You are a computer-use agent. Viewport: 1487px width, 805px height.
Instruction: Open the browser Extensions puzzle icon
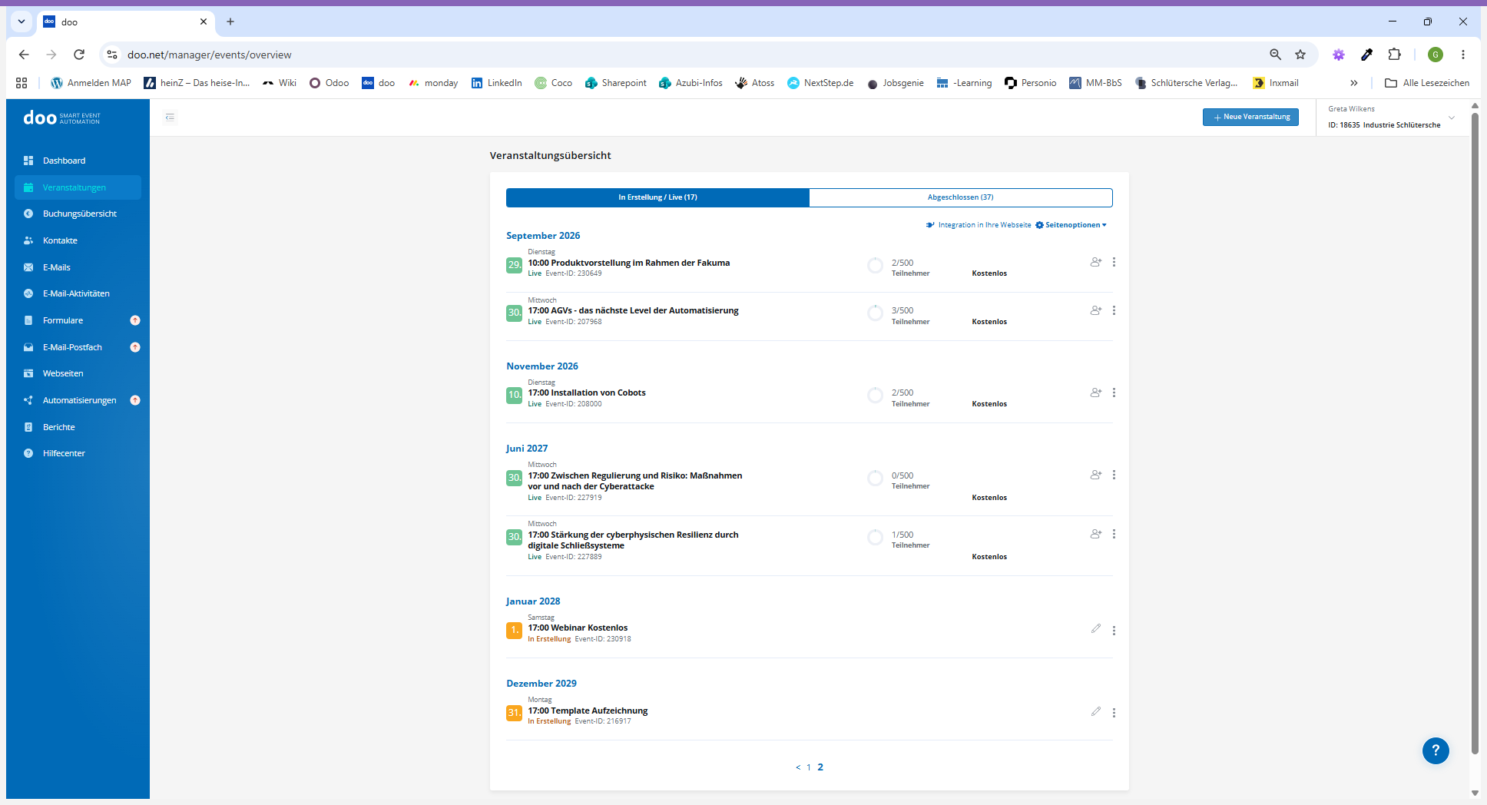point(1395,55)
